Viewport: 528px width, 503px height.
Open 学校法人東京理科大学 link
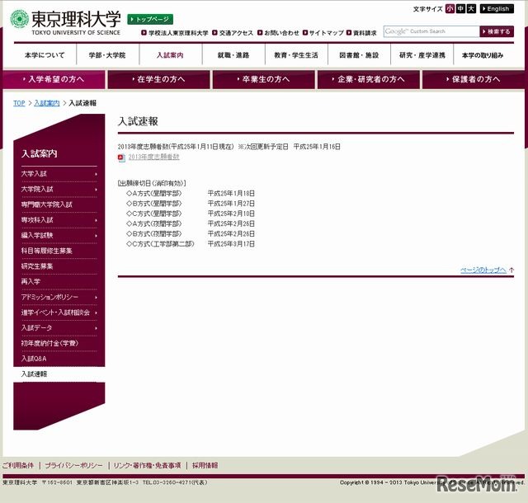click(178, 33)
